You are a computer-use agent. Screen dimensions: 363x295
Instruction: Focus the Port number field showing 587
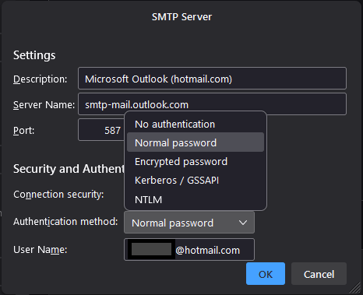point(101,130)
